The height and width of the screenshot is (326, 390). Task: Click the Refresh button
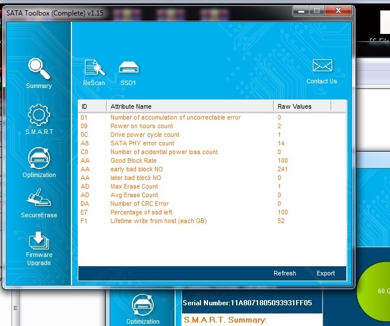click(285, 273)
